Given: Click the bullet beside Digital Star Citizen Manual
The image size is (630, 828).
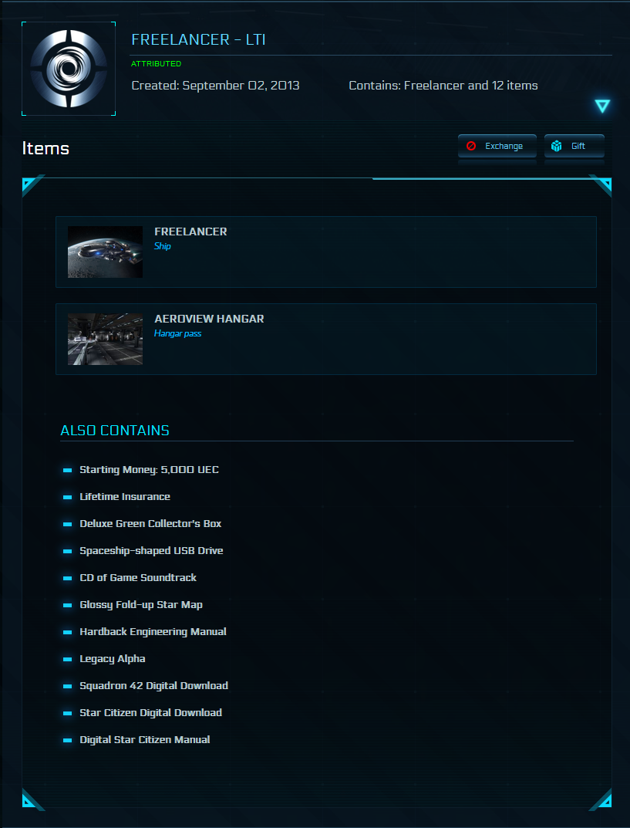Looking at the screenshot, I should point(67,740).
